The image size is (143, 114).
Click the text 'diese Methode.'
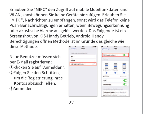click(24, 47)
